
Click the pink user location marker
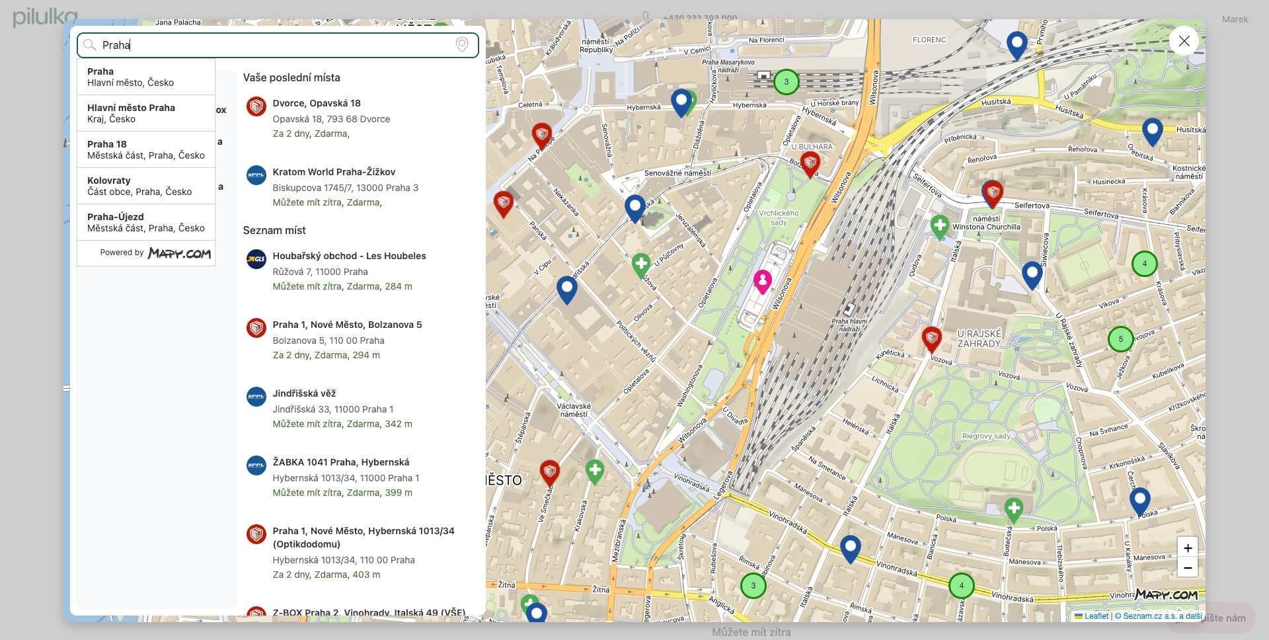[x=762, y=281]
